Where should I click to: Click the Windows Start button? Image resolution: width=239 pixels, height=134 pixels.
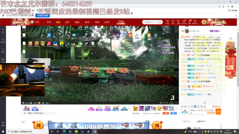[x=3, y=132]
